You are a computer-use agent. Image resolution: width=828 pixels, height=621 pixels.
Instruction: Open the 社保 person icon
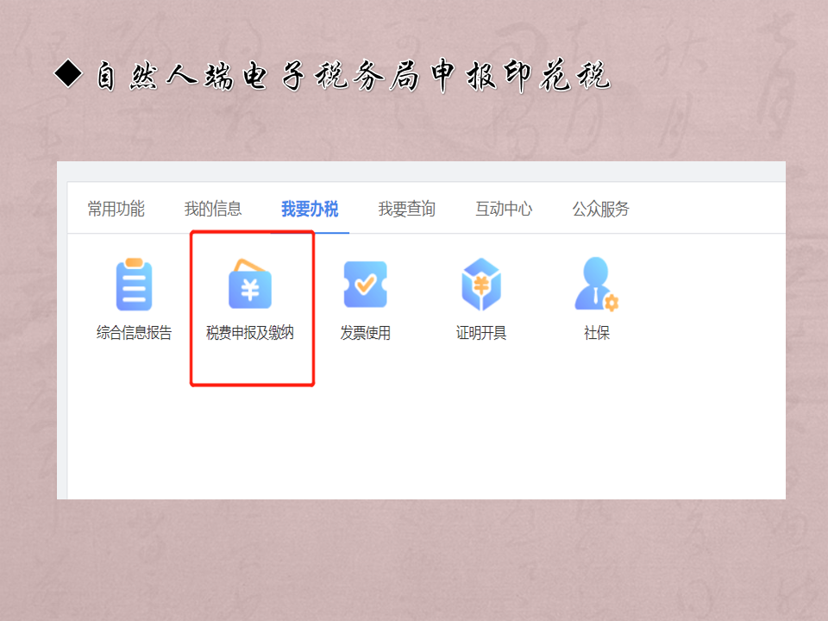597,284
